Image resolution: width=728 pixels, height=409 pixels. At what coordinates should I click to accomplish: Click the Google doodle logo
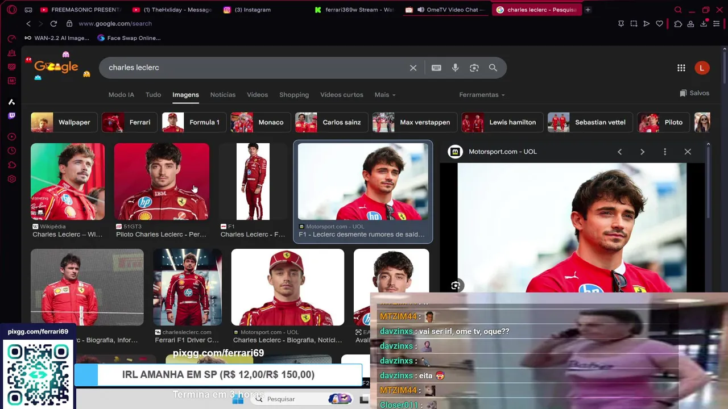pyautogui.click(x=57, y=66)
